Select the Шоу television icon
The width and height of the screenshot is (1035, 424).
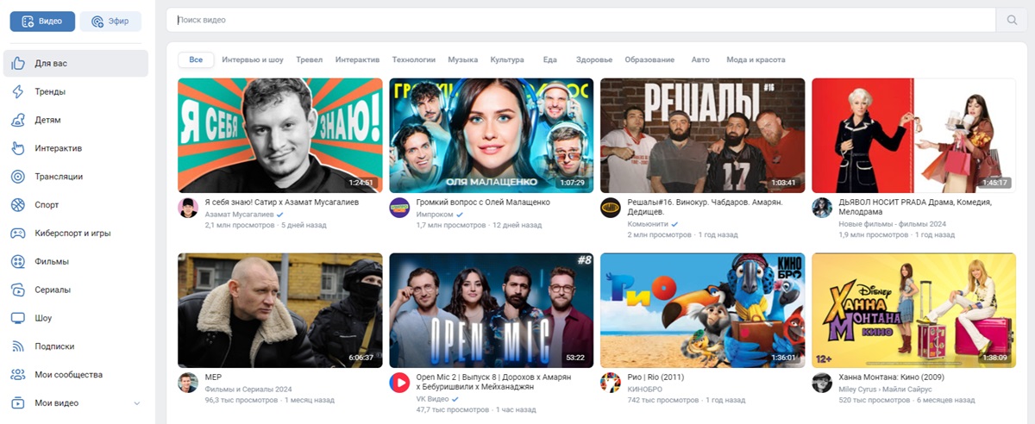point(17,318)
